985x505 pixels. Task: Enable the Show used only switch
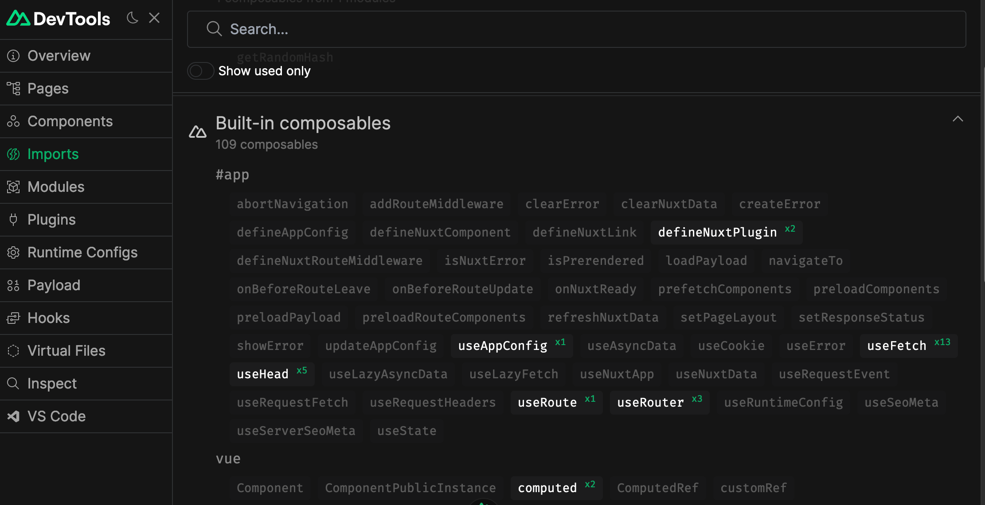pyautogui.click(x=200, y=71)
